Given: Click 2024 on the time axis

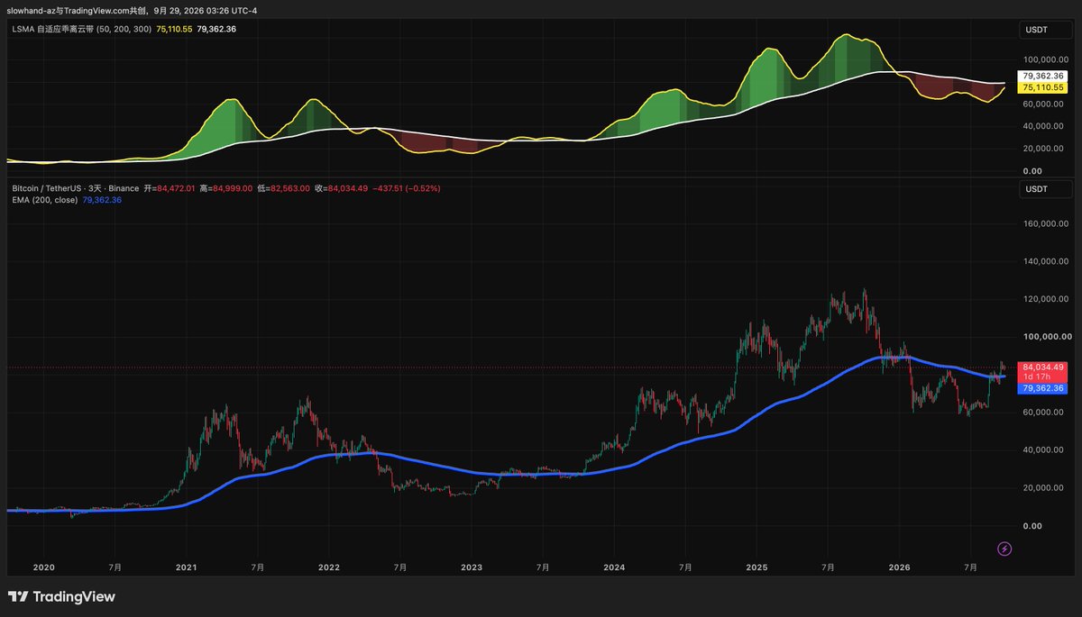Looking at the screenshot, I should tap(613, 567).
